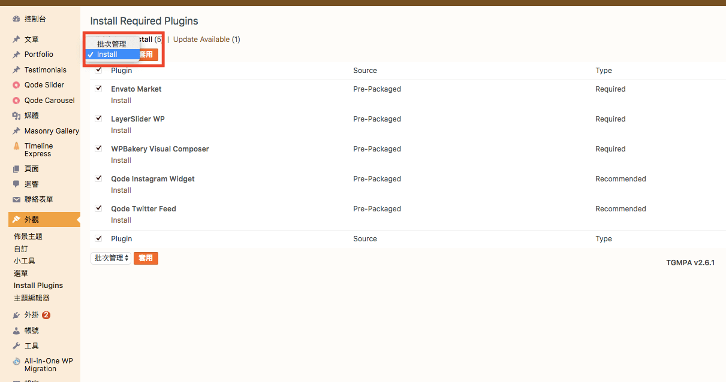The image size is (726, 382).
Task: Toggle the select-all checkbox in table footer
Action: (99, 238)
